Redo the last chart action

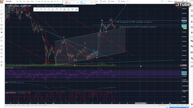[x=131, y=1]
